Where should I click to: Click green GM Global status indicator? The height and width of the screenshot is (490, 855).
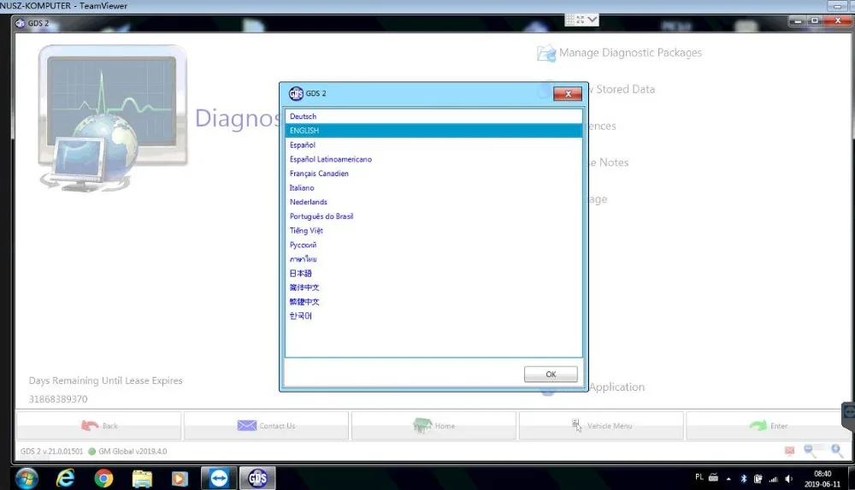[91, 452]
